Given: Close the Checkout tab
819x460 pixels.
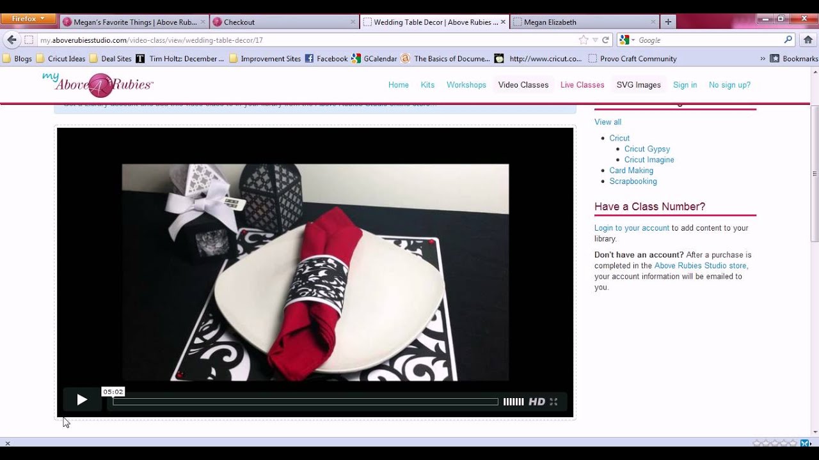Looking at the screenshot, I should pyautogui.click(x=353, y=22).
